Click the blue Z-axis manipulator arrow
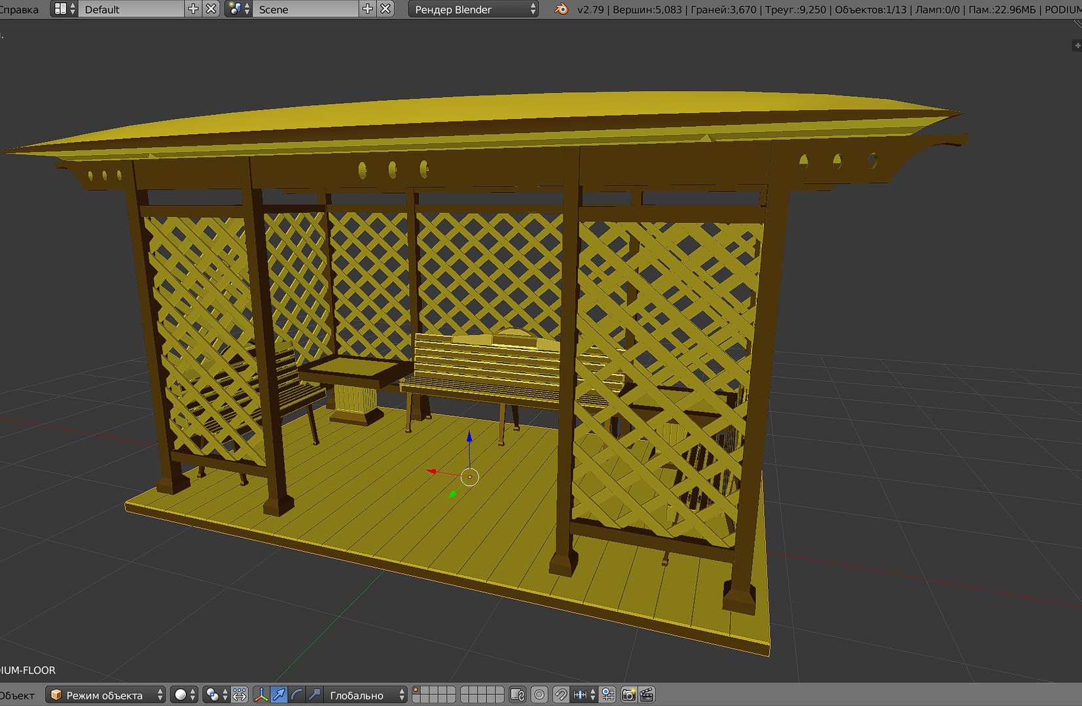The height and width of the screenshot is (706, 1082). point(469,437)
